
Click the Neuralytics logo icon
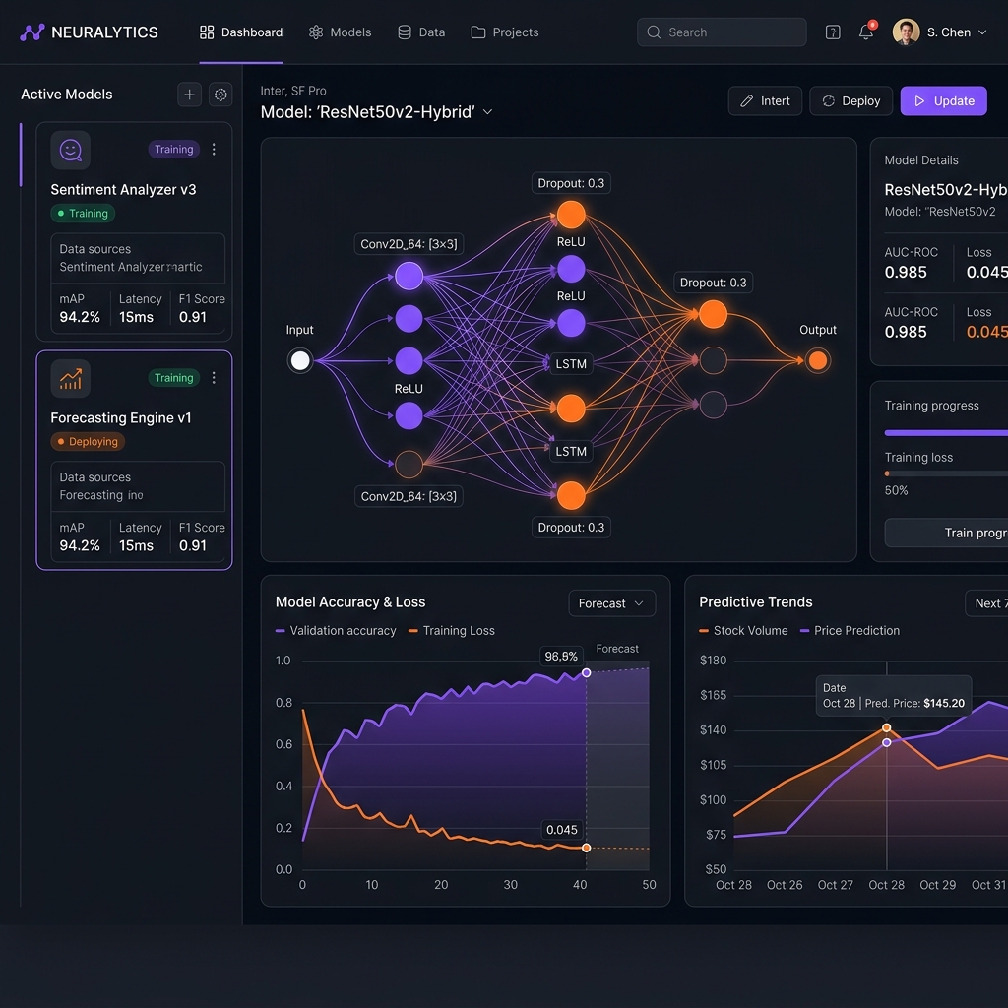point(32,32)
